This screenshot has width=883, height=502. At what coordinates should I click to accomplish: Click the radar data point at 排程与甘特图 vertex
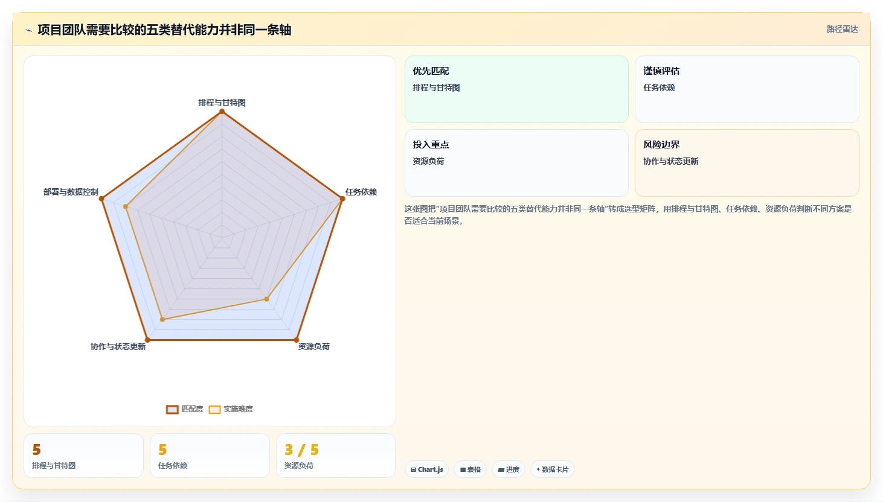[222, 111]
